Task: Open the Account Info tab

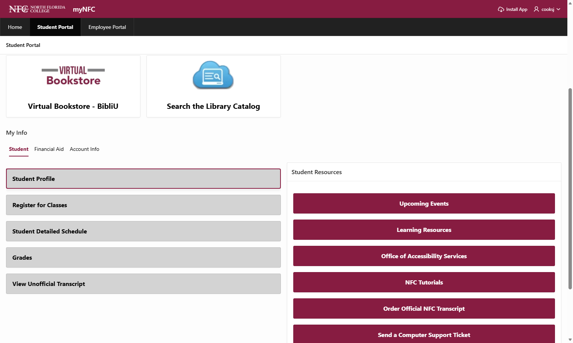Action: point(84,149)
